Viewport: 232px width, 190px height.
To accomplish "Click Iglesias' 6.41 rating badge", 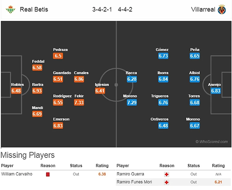I will click(x=100, y=91).
